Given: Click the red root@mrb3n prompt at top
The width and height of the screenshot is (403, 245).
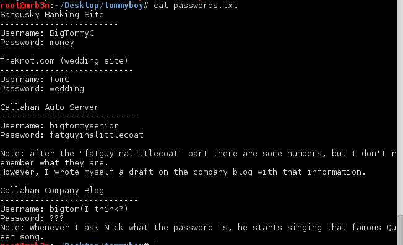Looking at the screenshot, I should 25,5.
